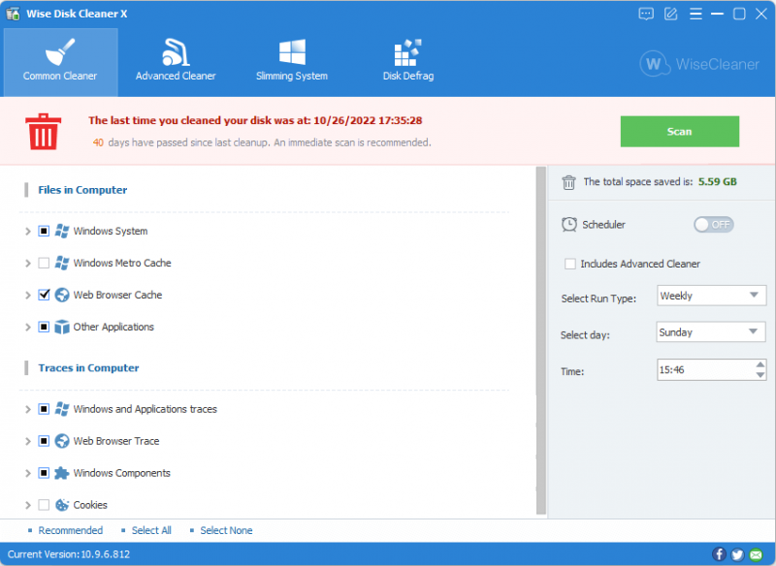Click the Scheduler alarm clock icon
This screenshot has height=566, width=776.
569,225
